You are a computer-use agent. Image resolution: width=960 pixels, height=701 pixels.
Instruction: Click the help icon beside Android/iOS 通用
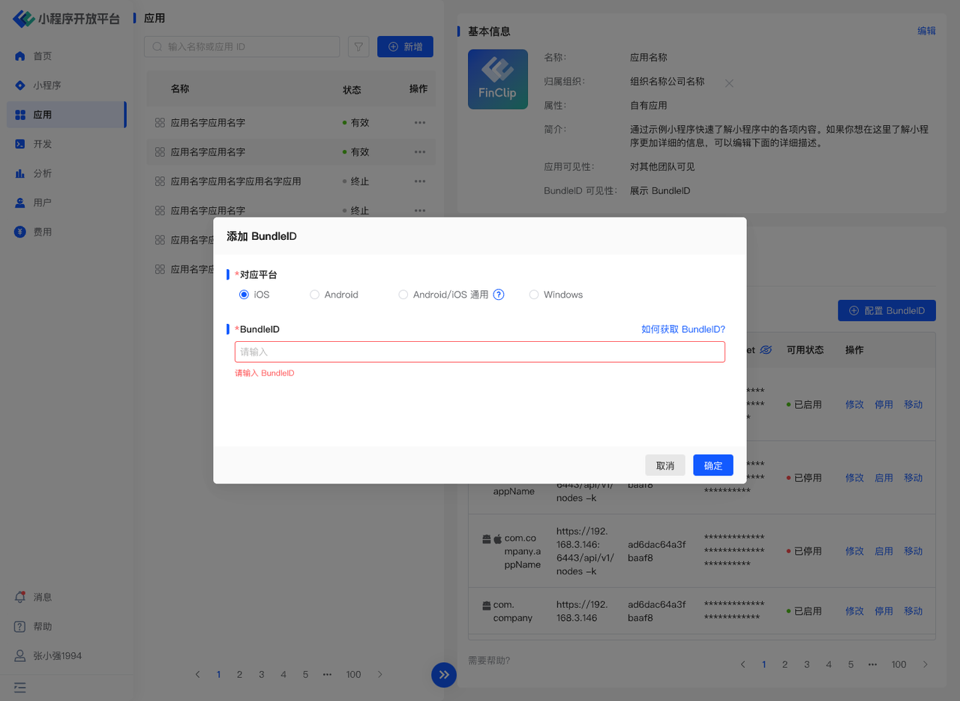pyautogui.click(x=499, y=295)
